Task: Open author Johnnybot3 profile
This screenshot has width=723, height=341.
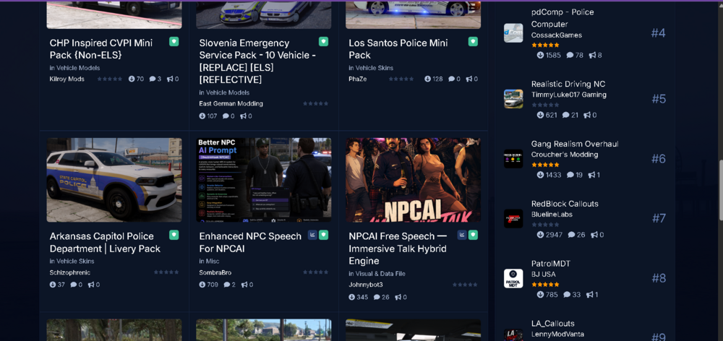Action: (366, 285)
